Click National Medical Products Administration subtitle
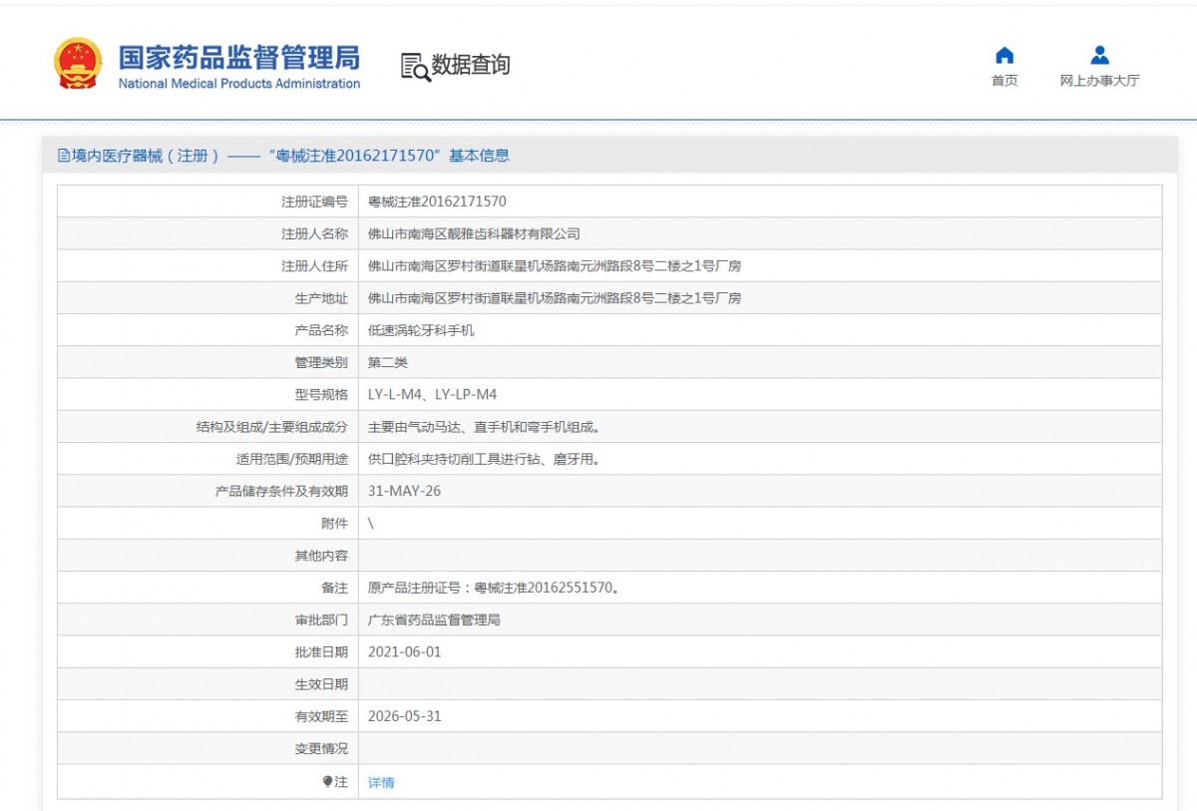Image resolution: width=1197 pixels, height=811 pixels. point(238,84)
